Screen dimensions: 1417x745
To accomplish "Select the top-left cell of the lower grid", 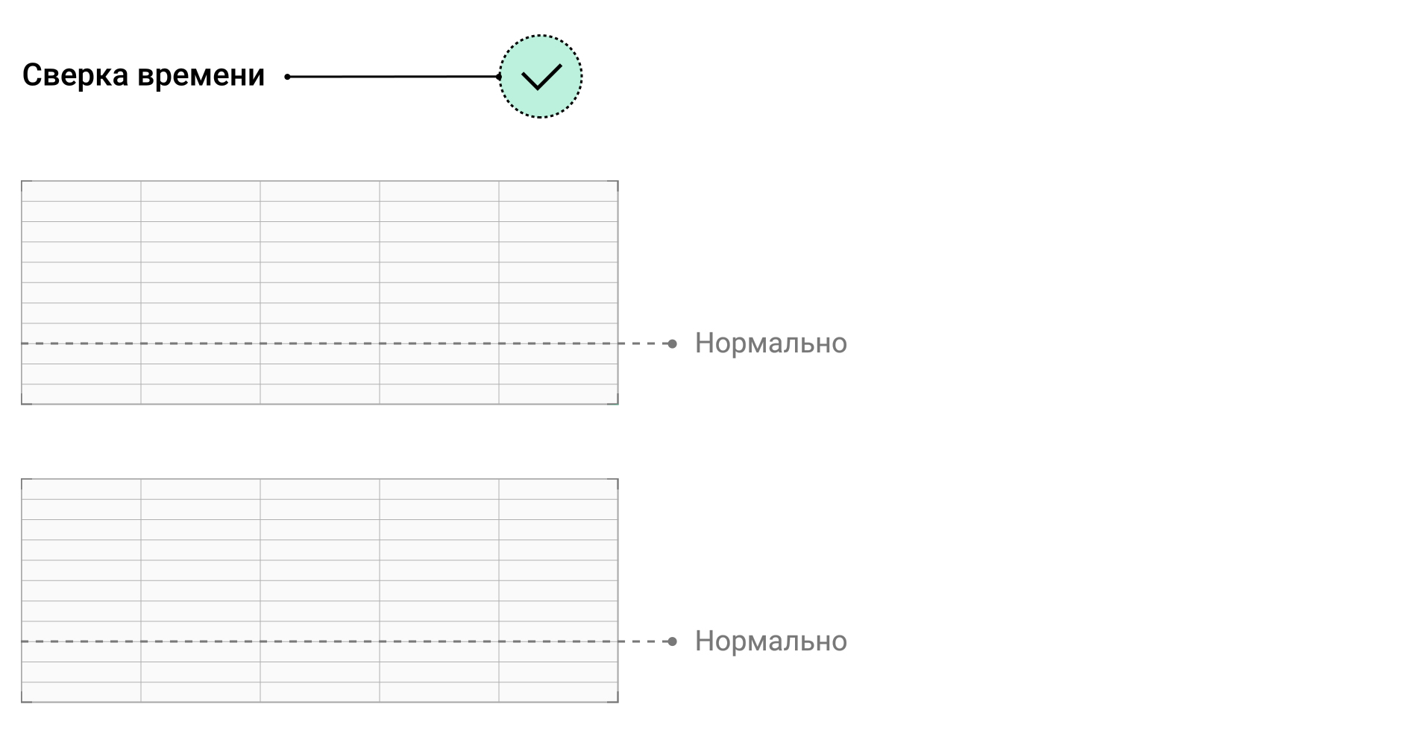I will [81, 489].
